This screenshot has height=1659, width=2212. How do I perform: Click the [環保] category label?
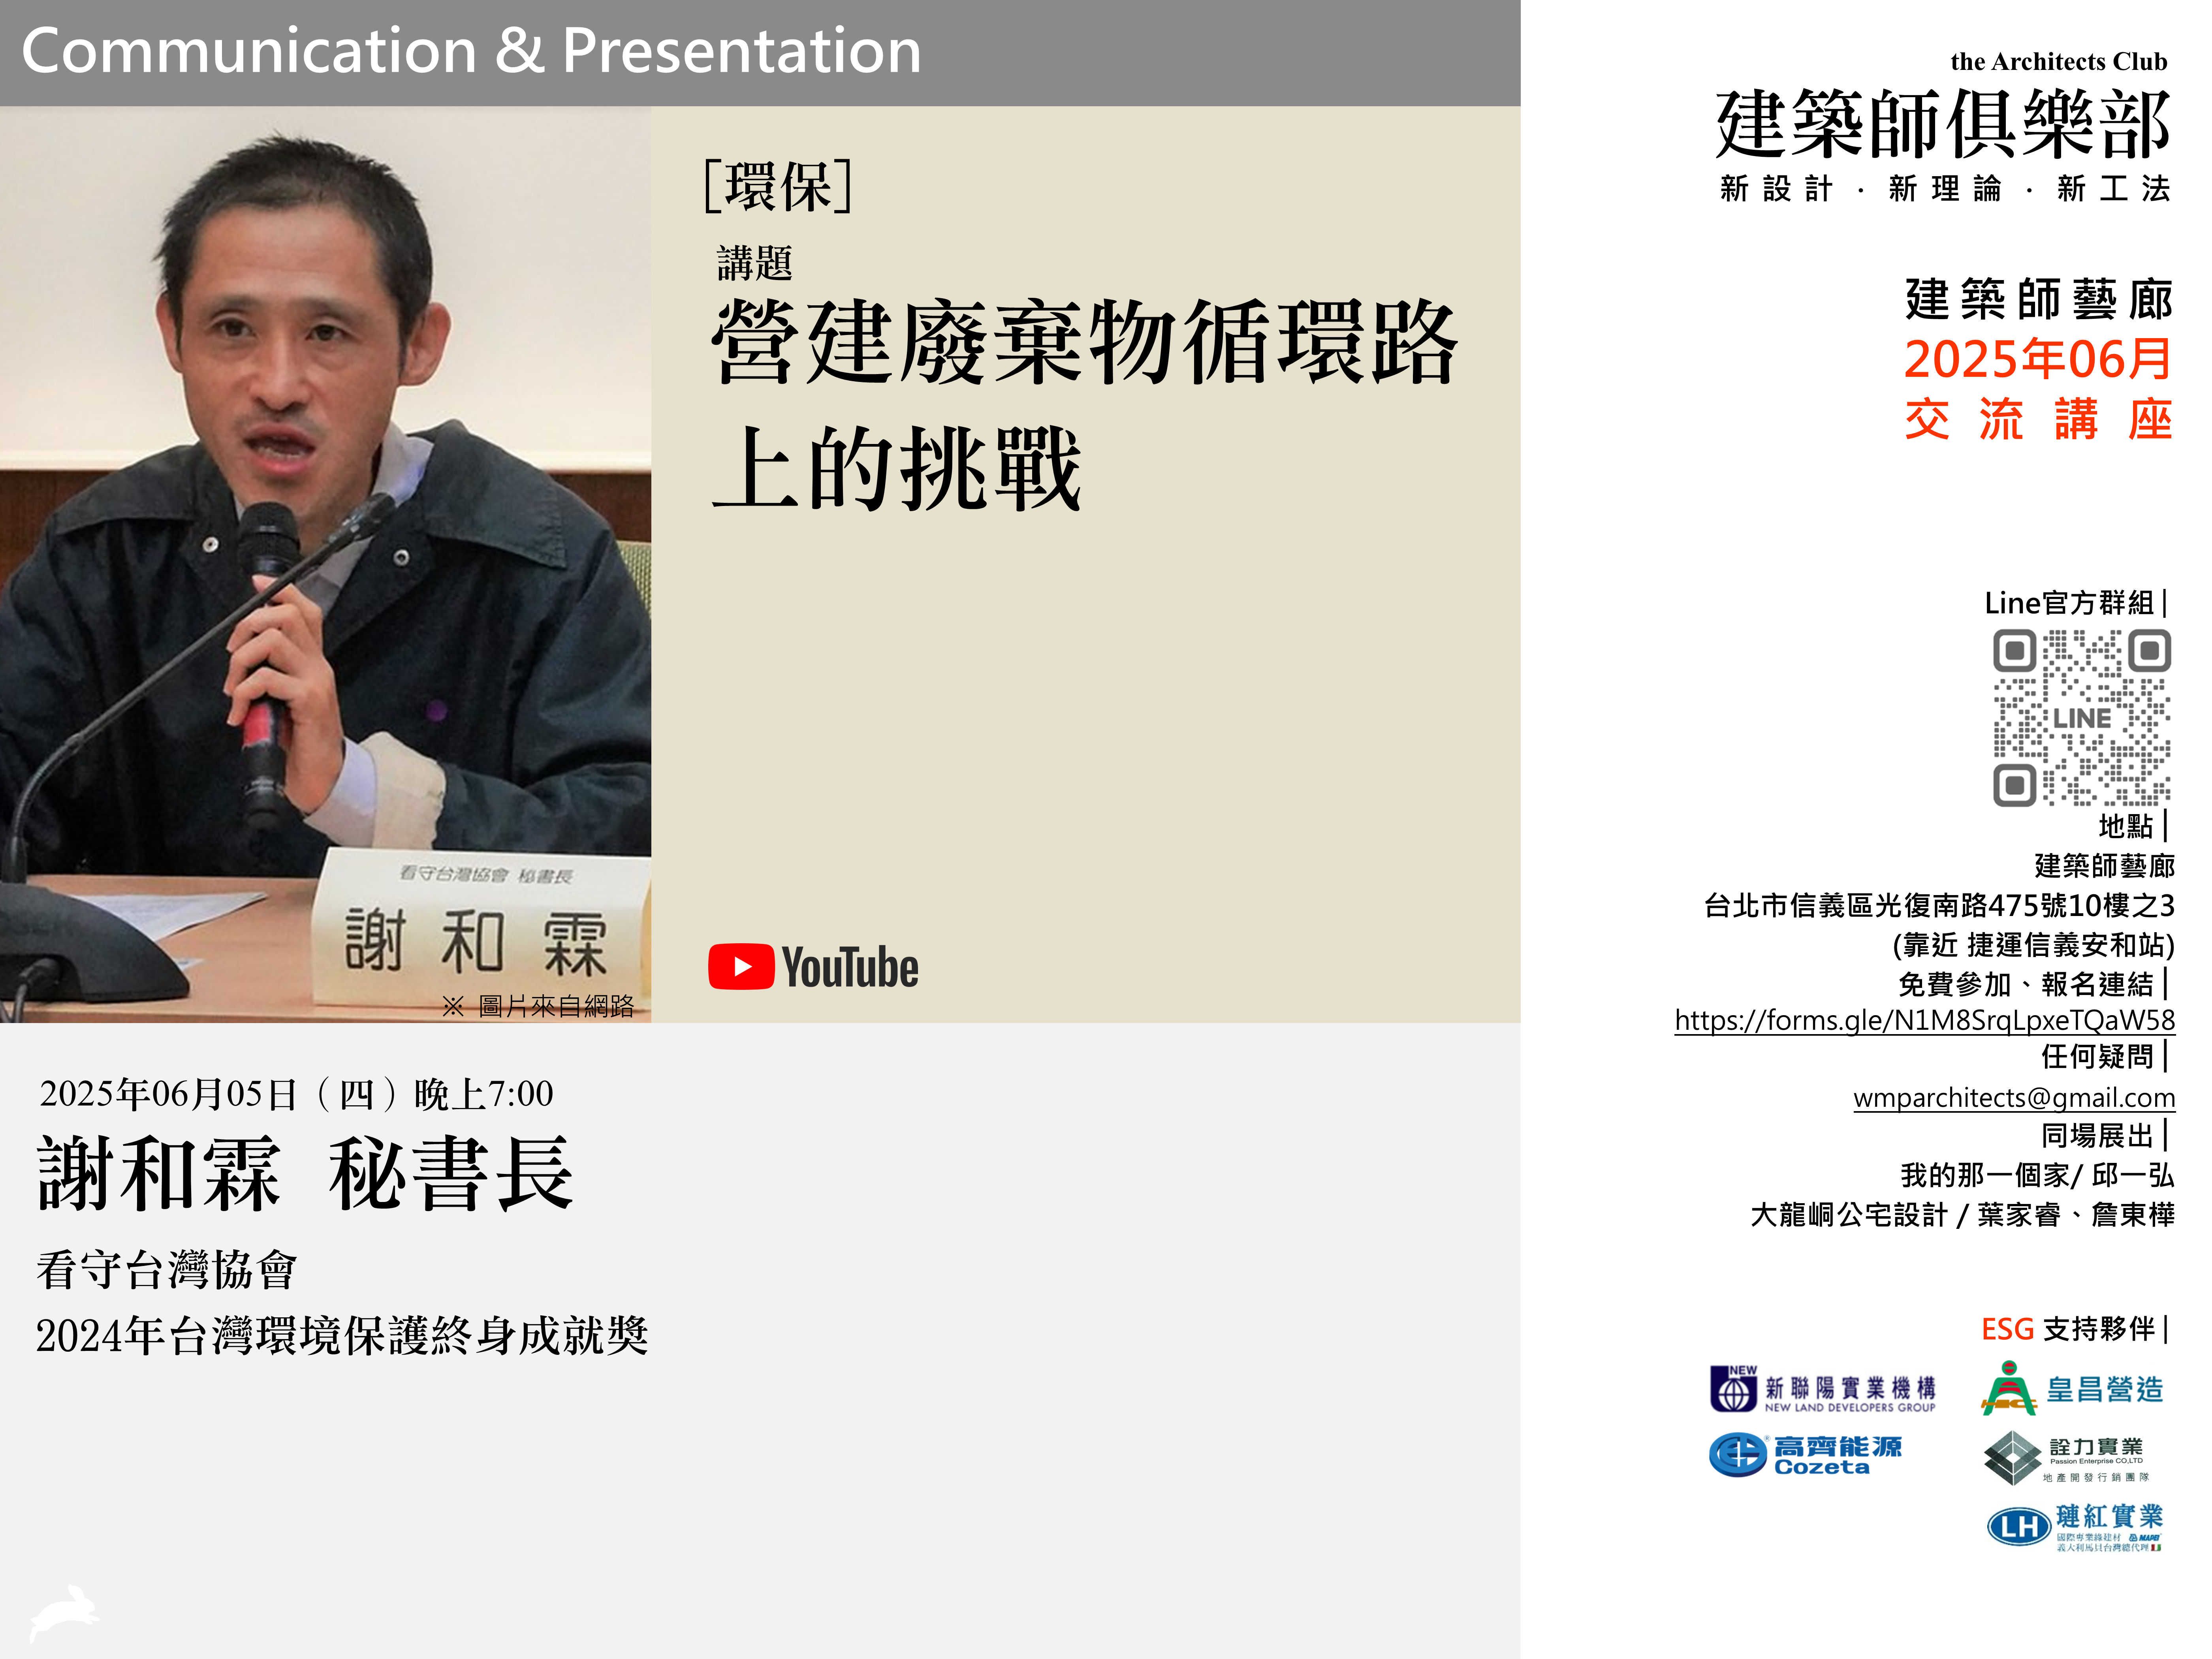coord(778,186)
